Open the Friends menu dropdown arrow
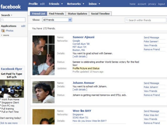167x125 pixels. click(x=62, y=4)
